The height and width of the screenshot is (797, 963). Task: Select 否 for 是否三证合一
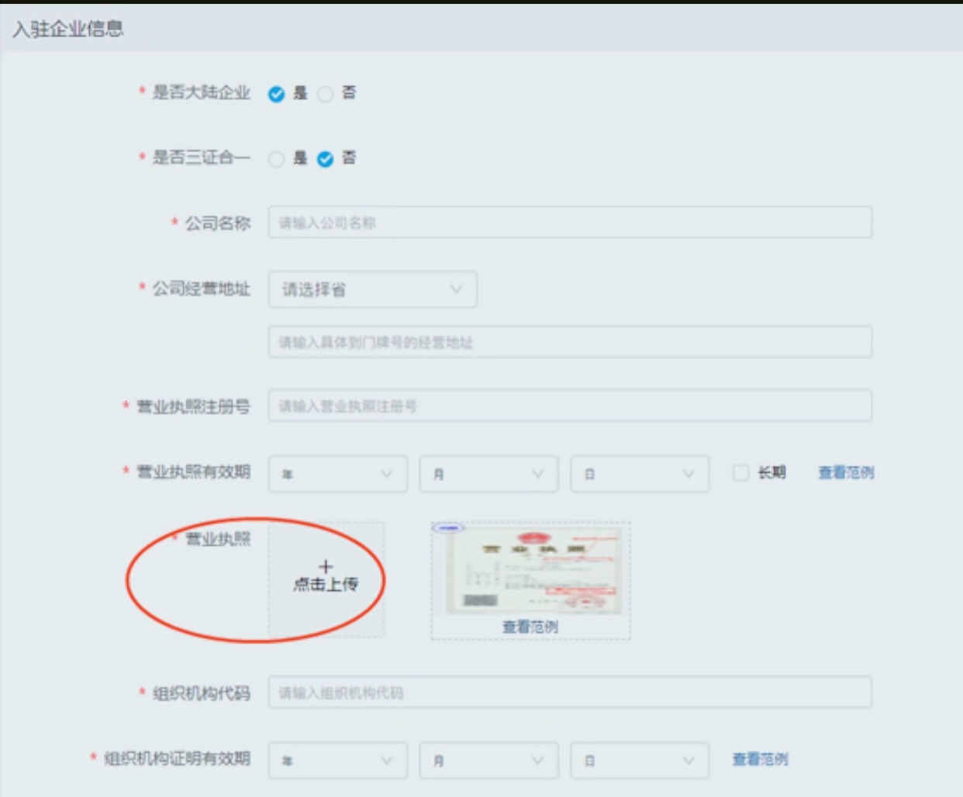click(x=326, y=159)
